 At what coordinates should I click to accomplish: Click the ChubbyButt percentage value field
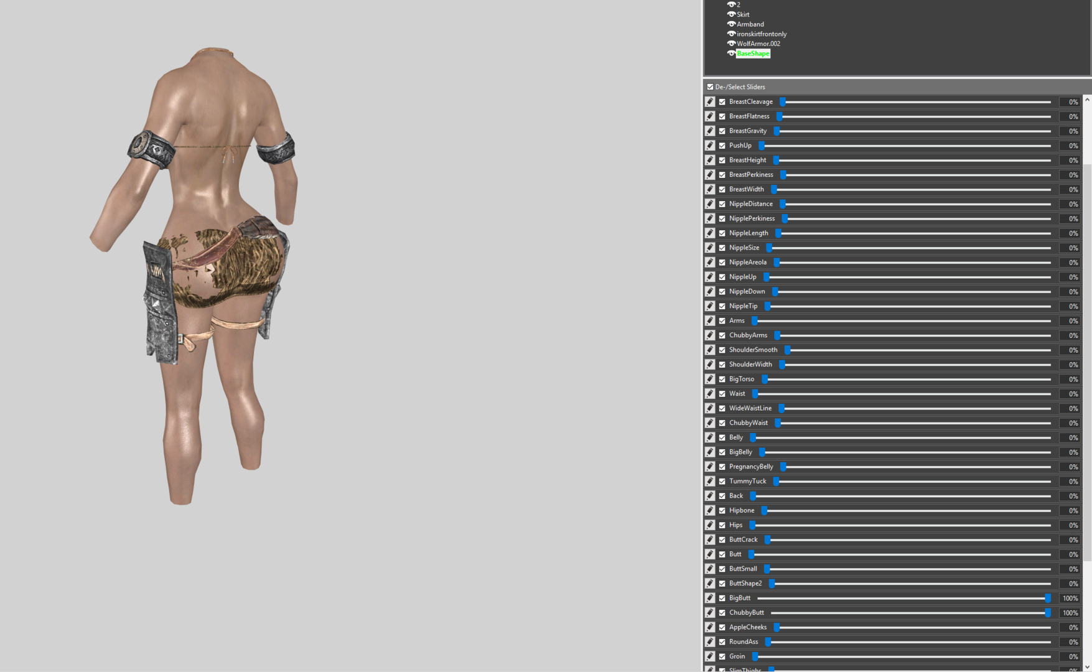[x=1070, y=613]
